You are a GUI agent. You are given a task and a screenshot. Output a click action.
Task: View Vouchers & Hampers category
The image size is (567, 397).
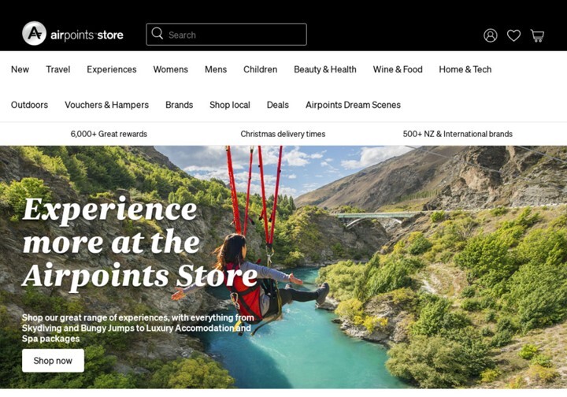(x=106, y=105)
